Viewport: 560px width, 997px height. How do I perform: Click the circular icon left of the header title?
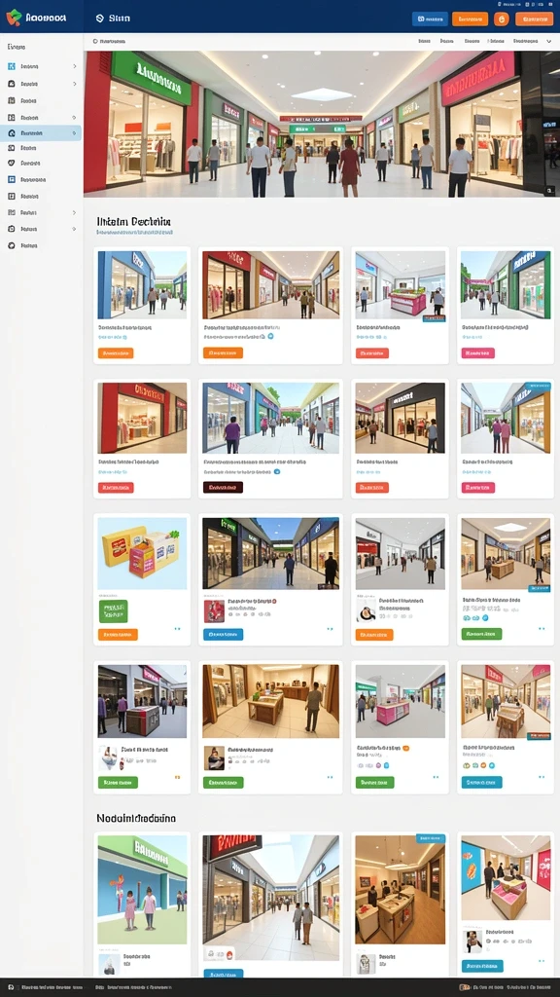pos(100,18)
